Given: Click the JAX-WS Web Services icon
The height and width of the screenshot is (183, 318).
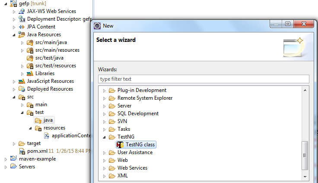Looking at the screenshot, I should point(22,11).
